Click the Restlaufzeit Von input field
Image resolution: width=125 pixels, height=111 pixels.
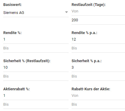click(x=98, y=11)
